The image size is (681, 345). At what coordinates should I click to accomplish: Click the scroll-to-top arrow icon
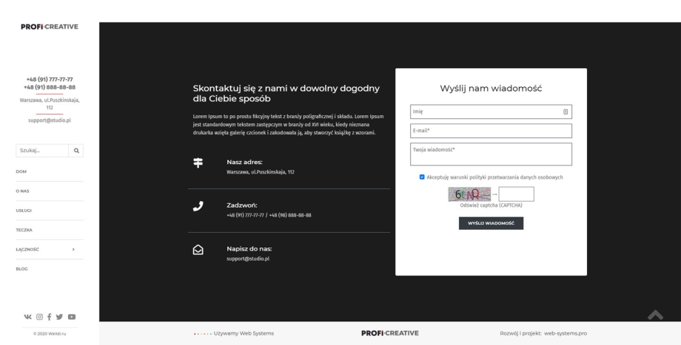656,315
